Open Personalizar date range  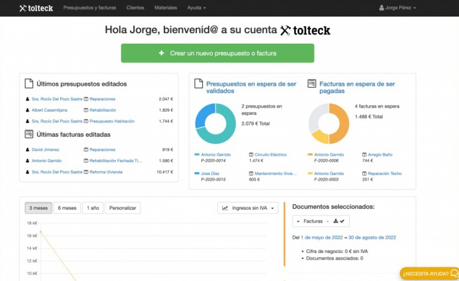coord(122,208)
